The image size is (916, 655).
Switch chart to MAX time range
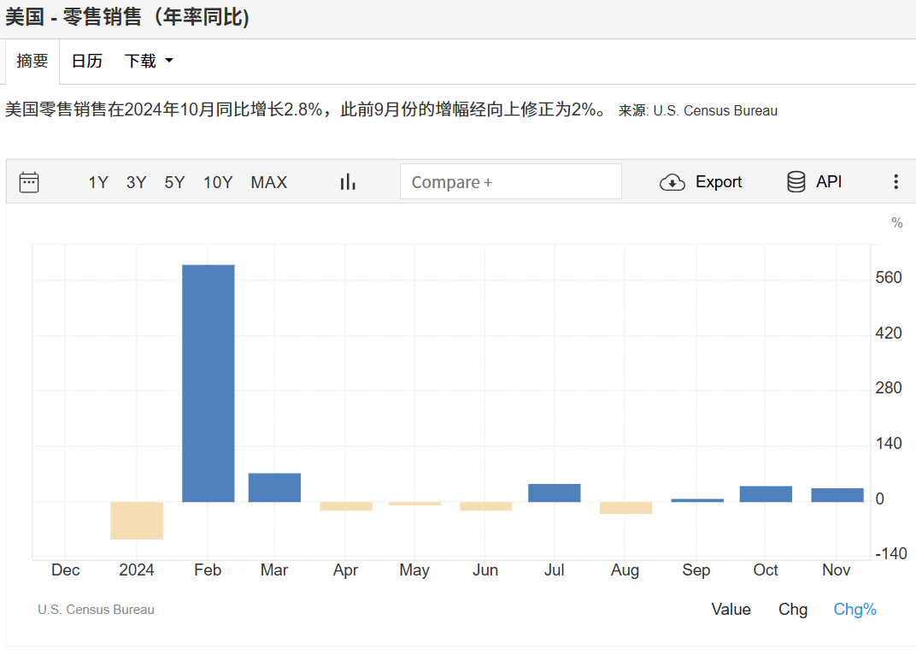click(x=269, y=182)
